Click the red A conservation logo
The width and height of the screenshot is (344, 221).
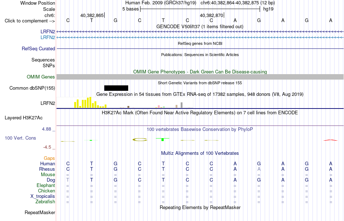click(331, 140)
